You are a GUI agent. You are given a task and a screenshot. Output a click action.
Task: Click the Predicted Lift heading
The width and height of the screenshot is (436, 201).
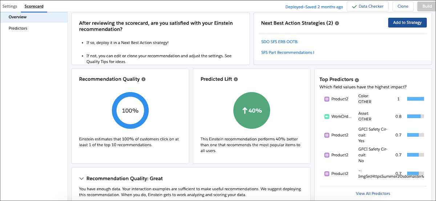coord(216,79)
